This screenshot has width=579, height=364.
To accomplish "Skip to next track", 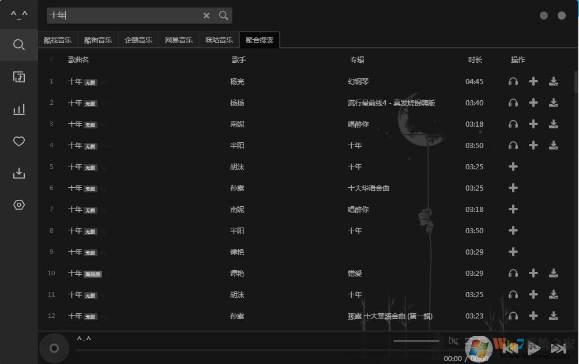I will click(558, 348).
